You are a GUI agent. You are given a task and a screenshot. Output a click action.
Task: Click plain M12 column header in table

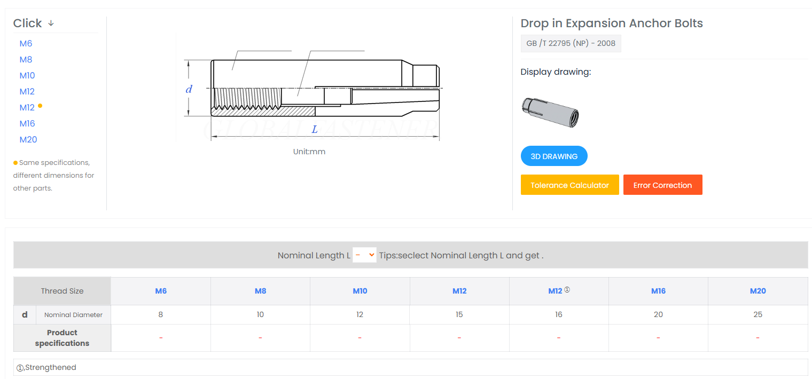point(459,291)
